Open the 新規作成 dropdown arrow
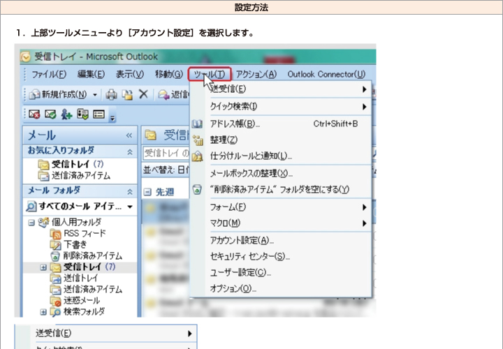 pyautogui.click(x=95, y=94)
